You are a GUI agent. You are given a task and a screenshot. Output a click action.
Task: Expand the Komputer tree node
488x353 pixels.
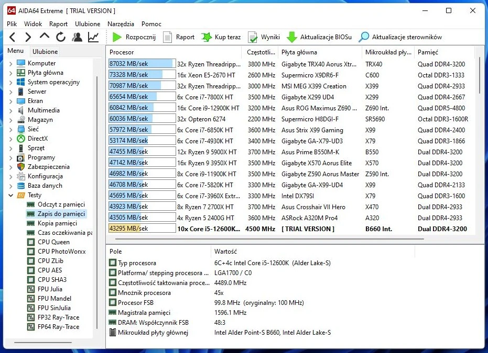pyautogui.click(x=11, y=63)
